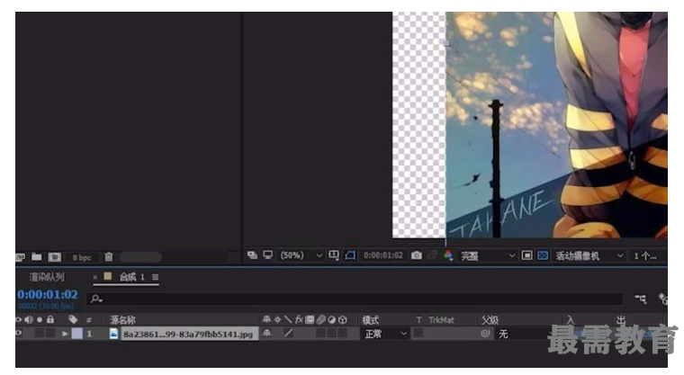Open the 合成 1 panel menu

pos(156,277)
